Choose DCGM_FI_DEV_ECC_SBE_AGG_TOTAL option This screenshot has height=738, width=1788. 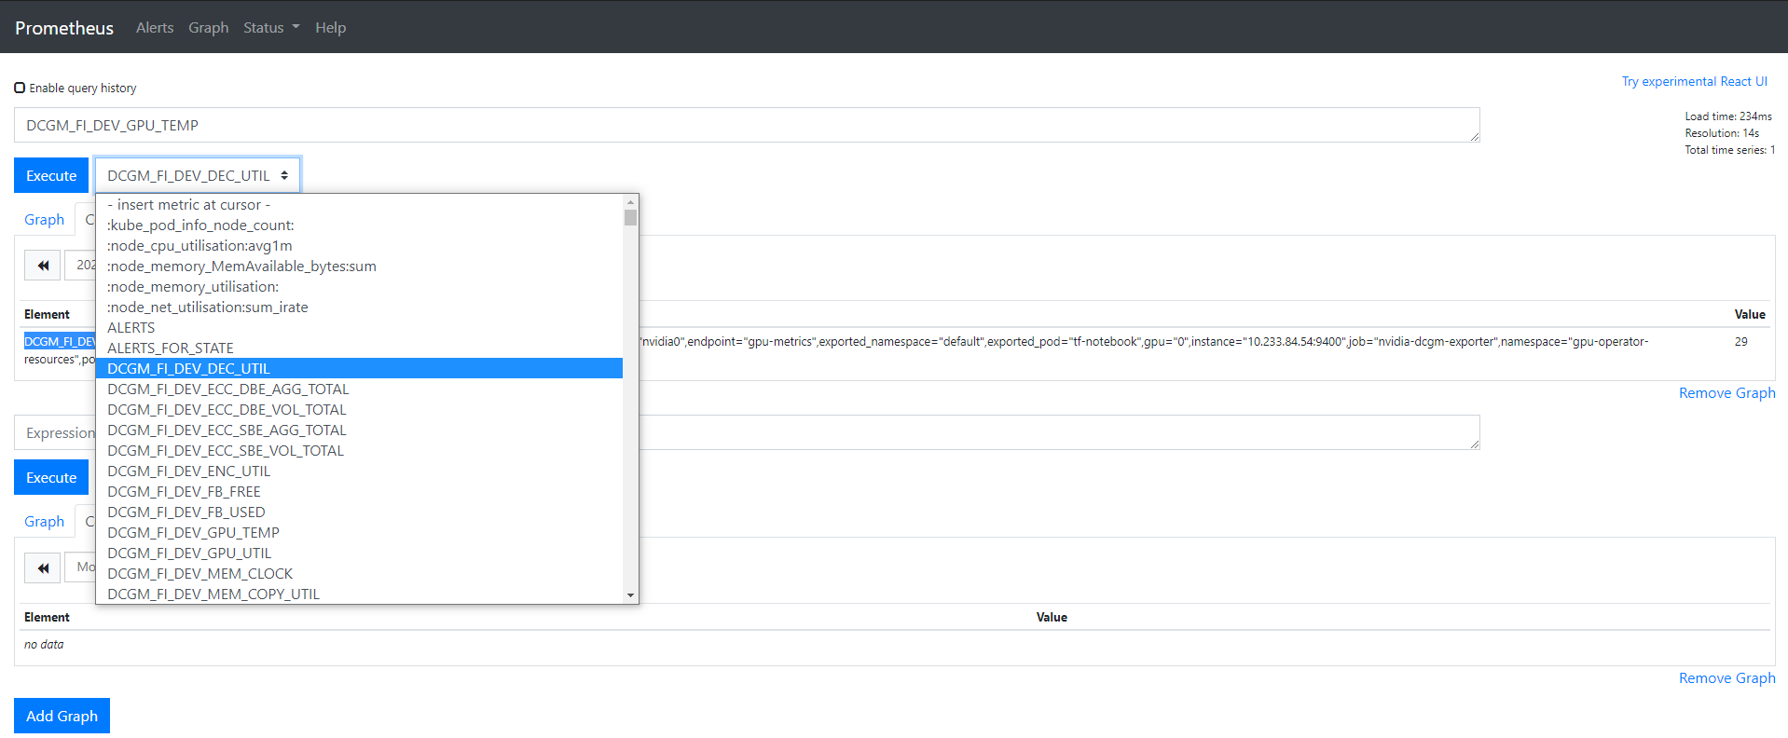[x=359, y=430]
